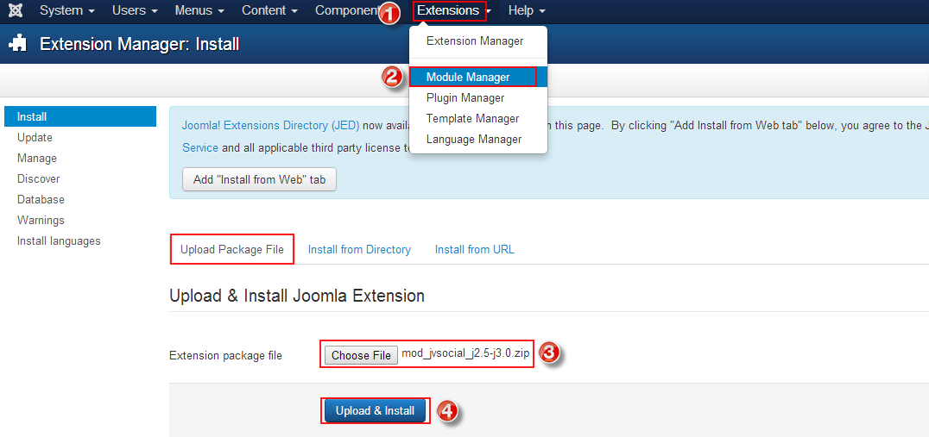Click the Joomla logo icon in the top bar

pyautogui.click(x=16, y=10)
